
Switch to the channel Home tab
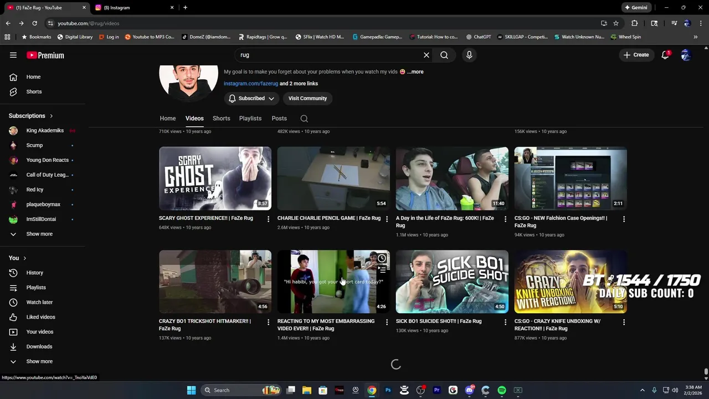[x=168, y=119]
